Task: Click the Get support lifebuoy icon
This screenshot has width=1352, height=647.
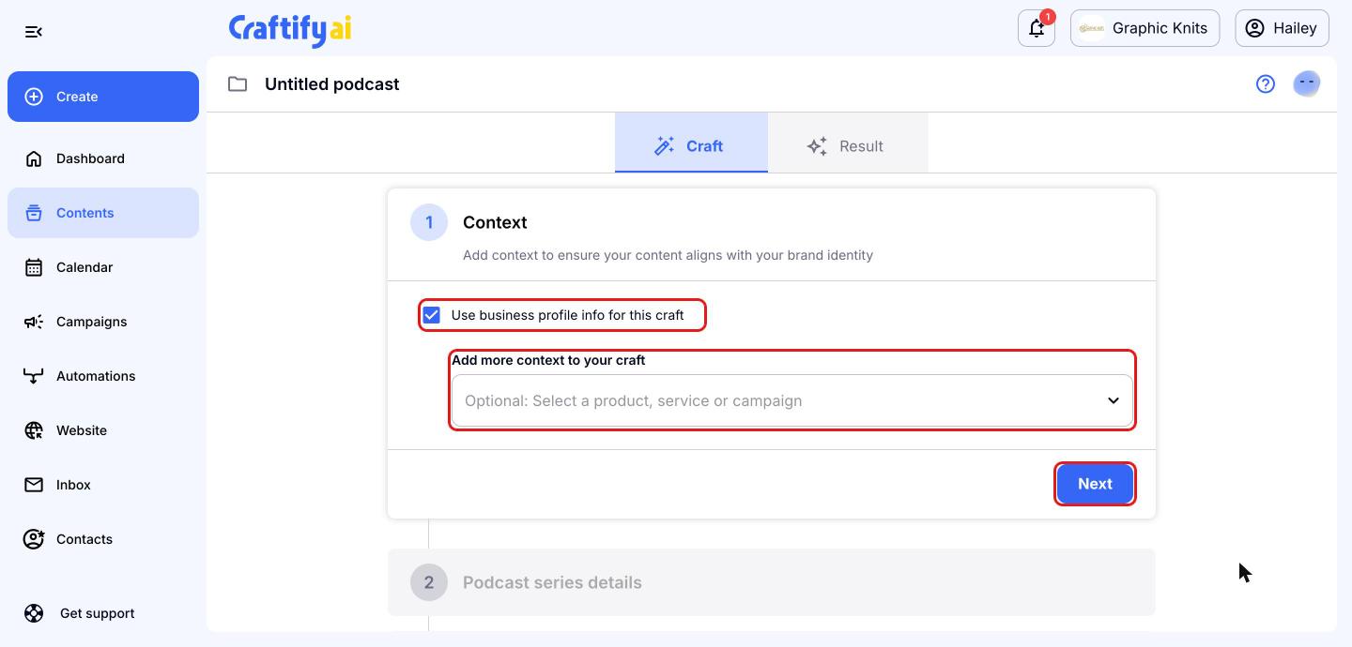Action: [34, 613]
